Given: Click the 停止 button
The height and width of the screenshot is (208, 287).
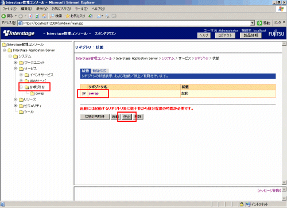Looking at the screenshot, I should point(127,117).
